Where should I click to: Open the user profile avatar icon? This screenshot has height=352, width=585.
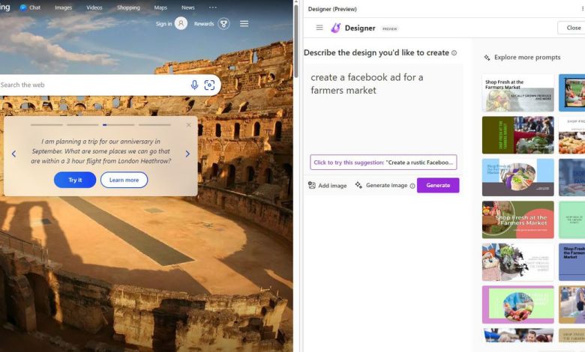(181, 23)
